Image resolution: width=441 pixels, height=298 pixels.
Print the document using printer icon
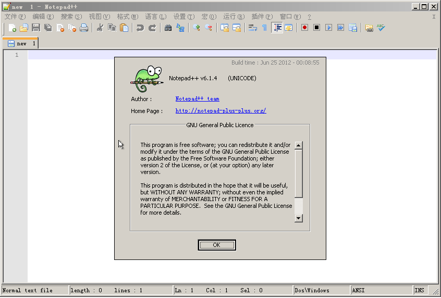(84, 28)
